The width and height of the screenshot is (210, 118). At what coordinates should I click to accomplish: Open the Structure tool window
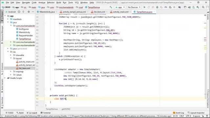point(2,69)
